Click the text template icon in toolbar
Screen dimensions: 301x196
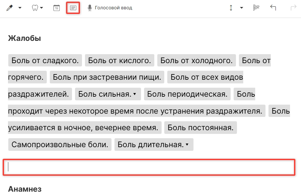tap(73, 8)
